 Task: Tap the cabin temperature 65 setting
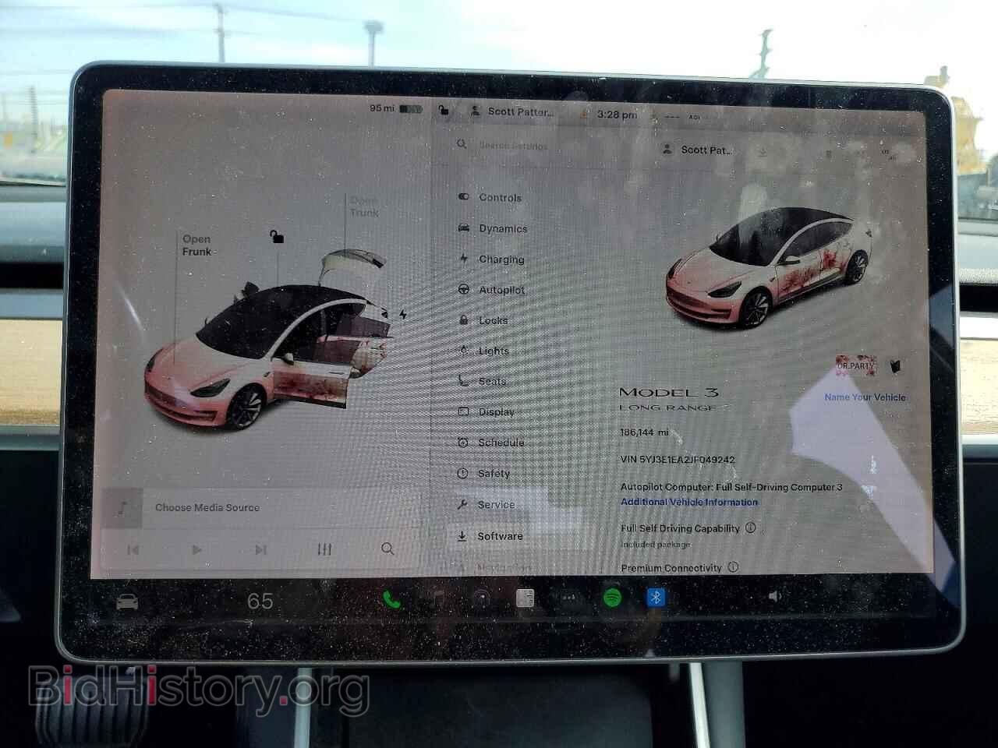pos(260,601)
